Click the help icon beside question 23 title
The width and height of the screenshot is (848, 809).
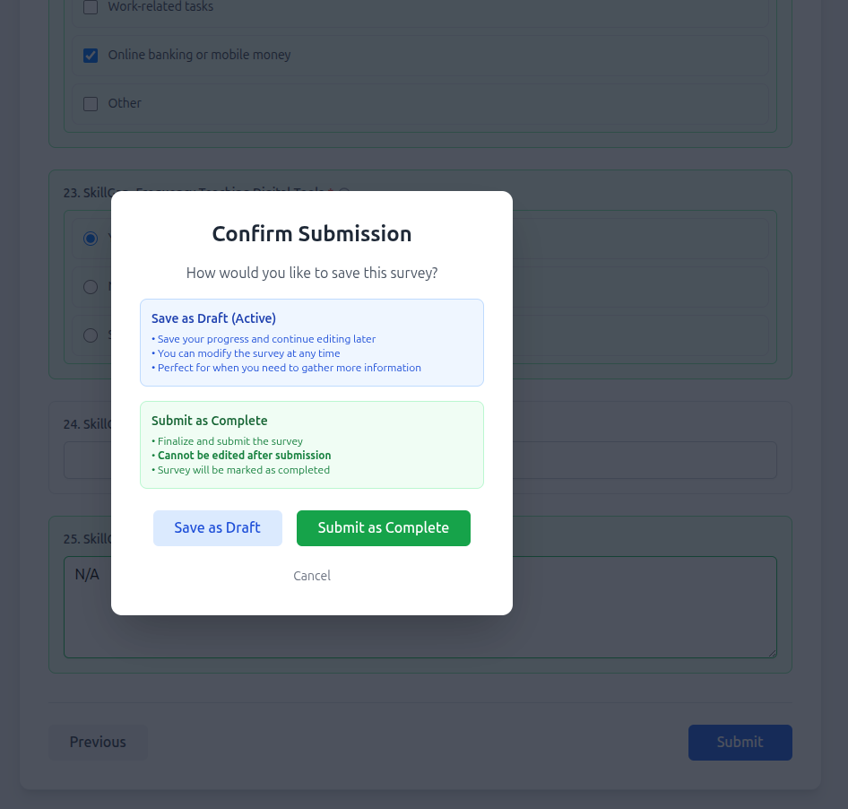click(343, 192)
